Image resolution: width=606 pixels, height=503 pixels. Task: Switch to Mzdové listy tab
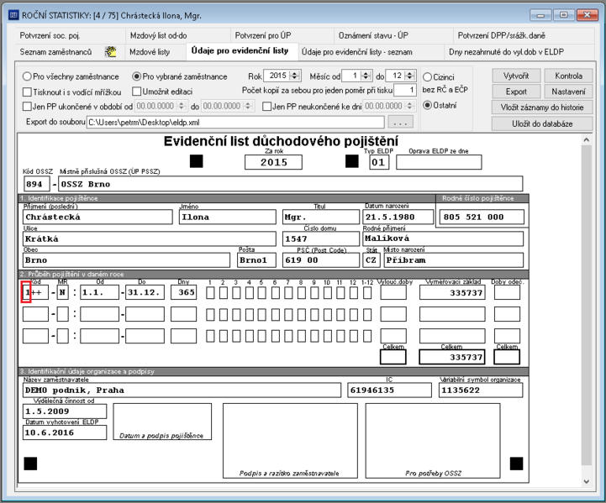point(150,52)
